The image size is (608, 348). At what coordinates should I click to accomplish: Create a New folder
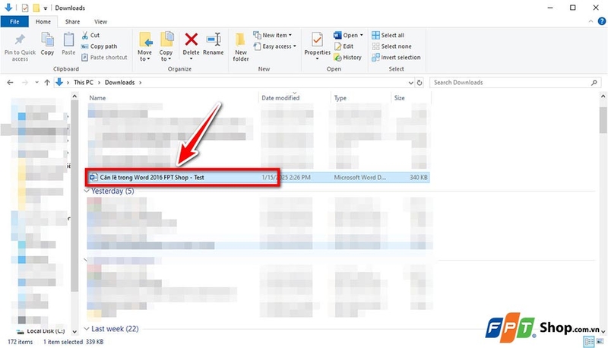(x=240, y=46)
